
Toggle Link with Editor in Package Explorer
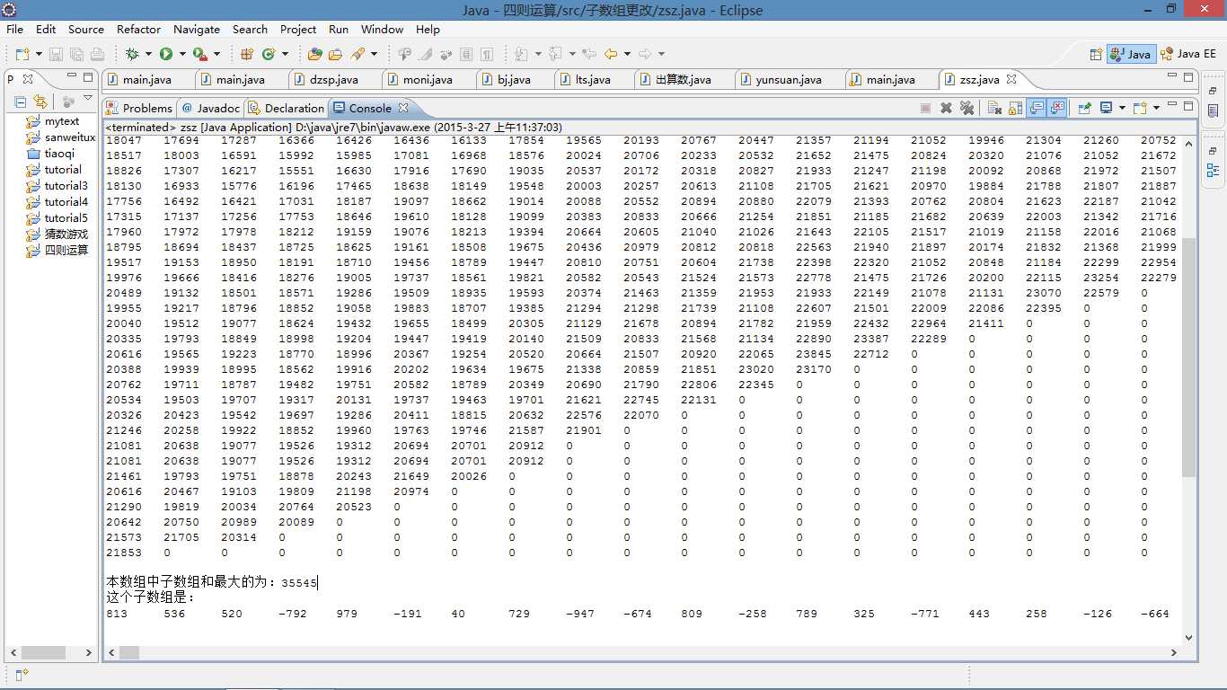pyautogui.click(x=40, y=102)
